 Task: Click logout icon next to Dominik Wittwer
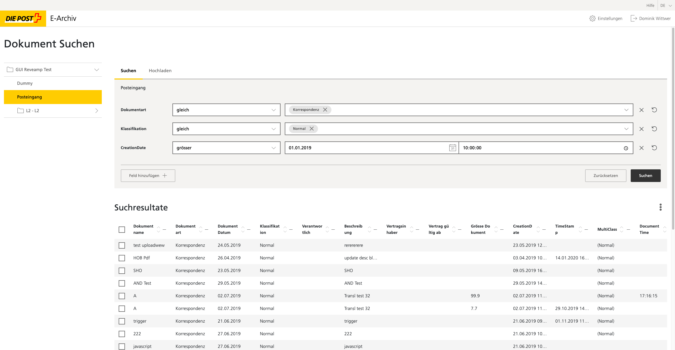click(634, 18)
